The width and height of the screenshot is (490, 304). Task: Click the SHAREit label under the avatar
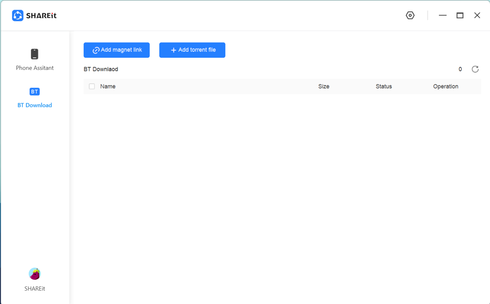pos(34,288)
